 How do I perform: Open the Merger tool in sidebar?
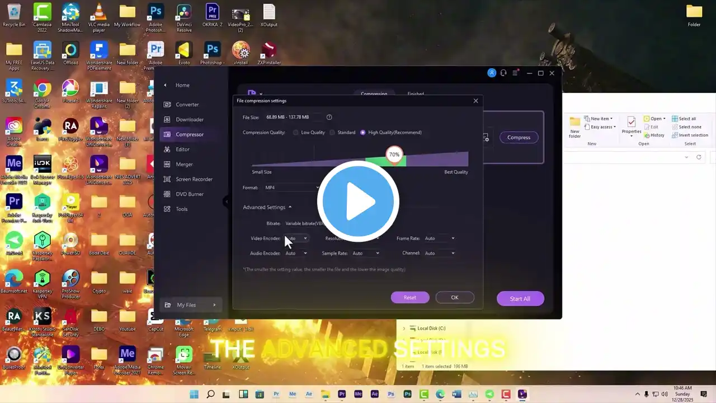pos(184,165)
